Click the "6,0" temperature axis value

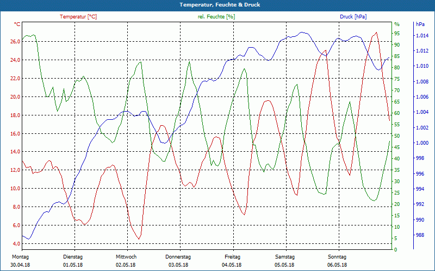tap(16, 225)
